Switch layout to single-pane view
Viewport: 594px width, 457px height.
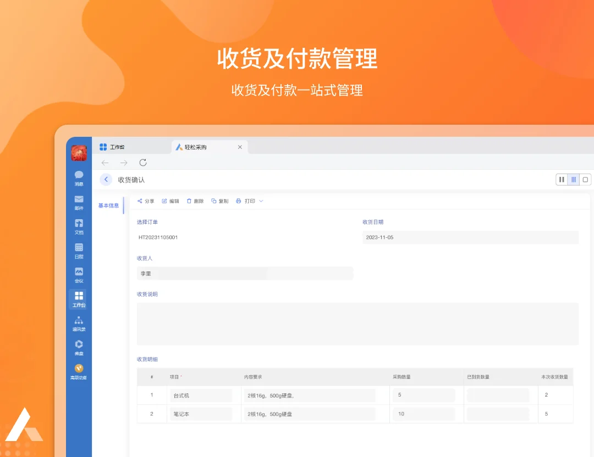point(585,179)
